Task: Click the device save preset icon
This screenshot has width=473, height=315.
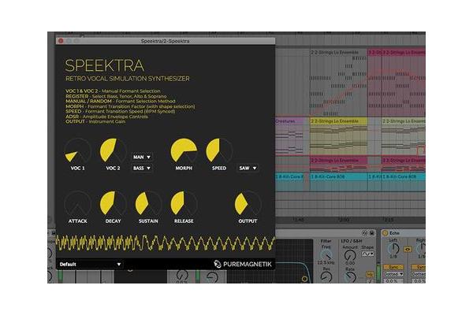Action: (372, 233)
